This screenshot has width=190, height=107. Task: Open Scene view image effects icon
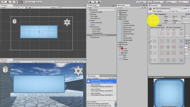(x=30, y=7)
